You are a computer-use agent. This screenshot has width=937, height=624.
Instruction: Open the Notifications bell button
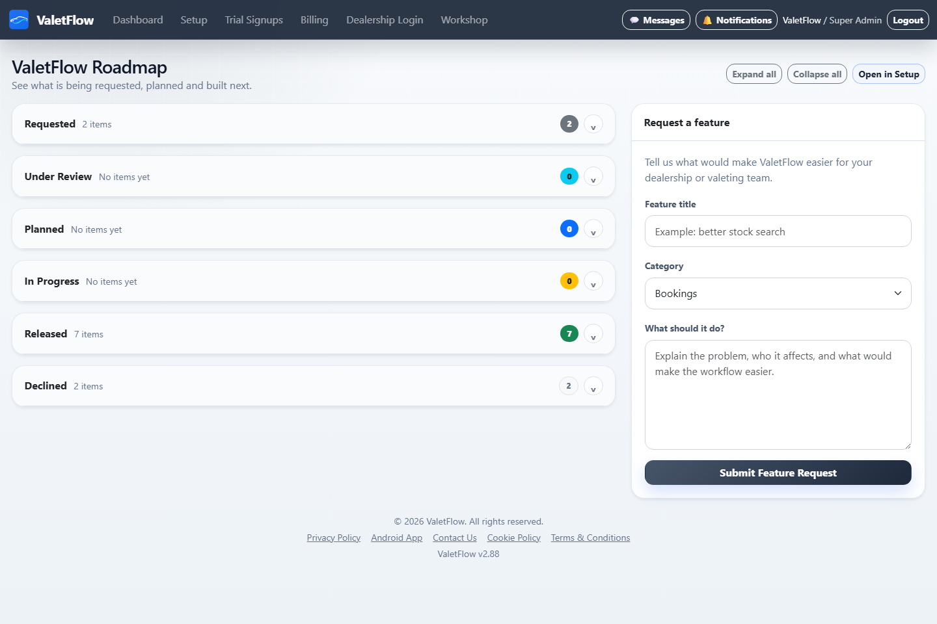(x=737, y=20)
